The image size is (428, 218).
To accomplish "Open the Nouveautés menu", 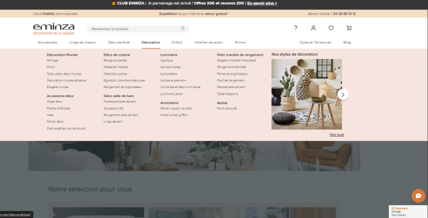I will pos(47,42).
